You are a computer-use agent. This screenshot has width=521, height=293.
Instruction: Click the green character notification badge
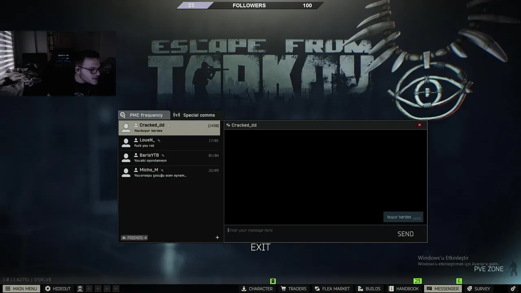tap(273, 281)
